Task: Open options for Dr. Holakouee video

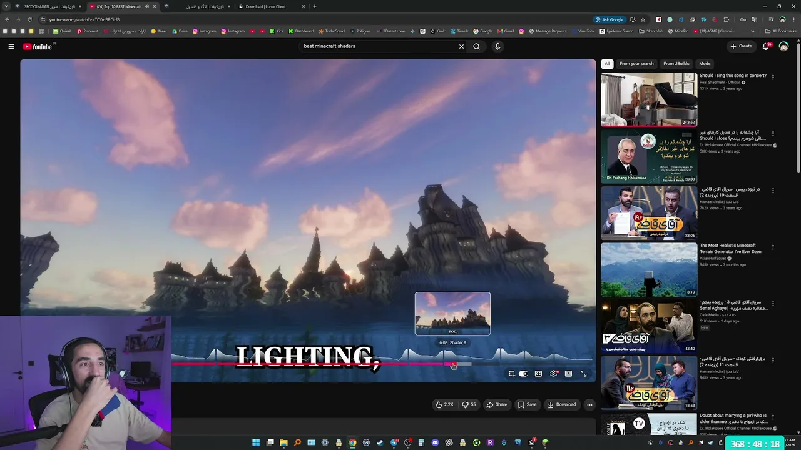Action: [x=773, y=134]
